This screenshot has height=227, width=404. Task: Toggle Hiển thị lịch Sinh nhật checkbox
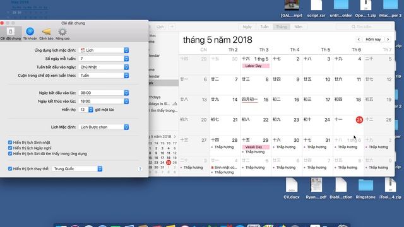click(10, 143)
